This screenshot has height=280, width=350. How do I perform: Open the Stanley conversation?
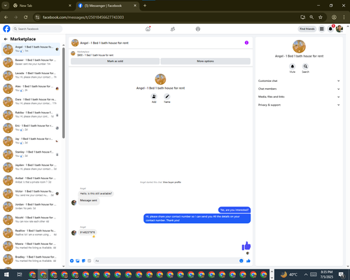tap(31, 154)
